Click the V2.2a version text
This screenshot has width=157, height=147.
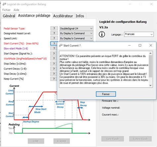point(103,27)
